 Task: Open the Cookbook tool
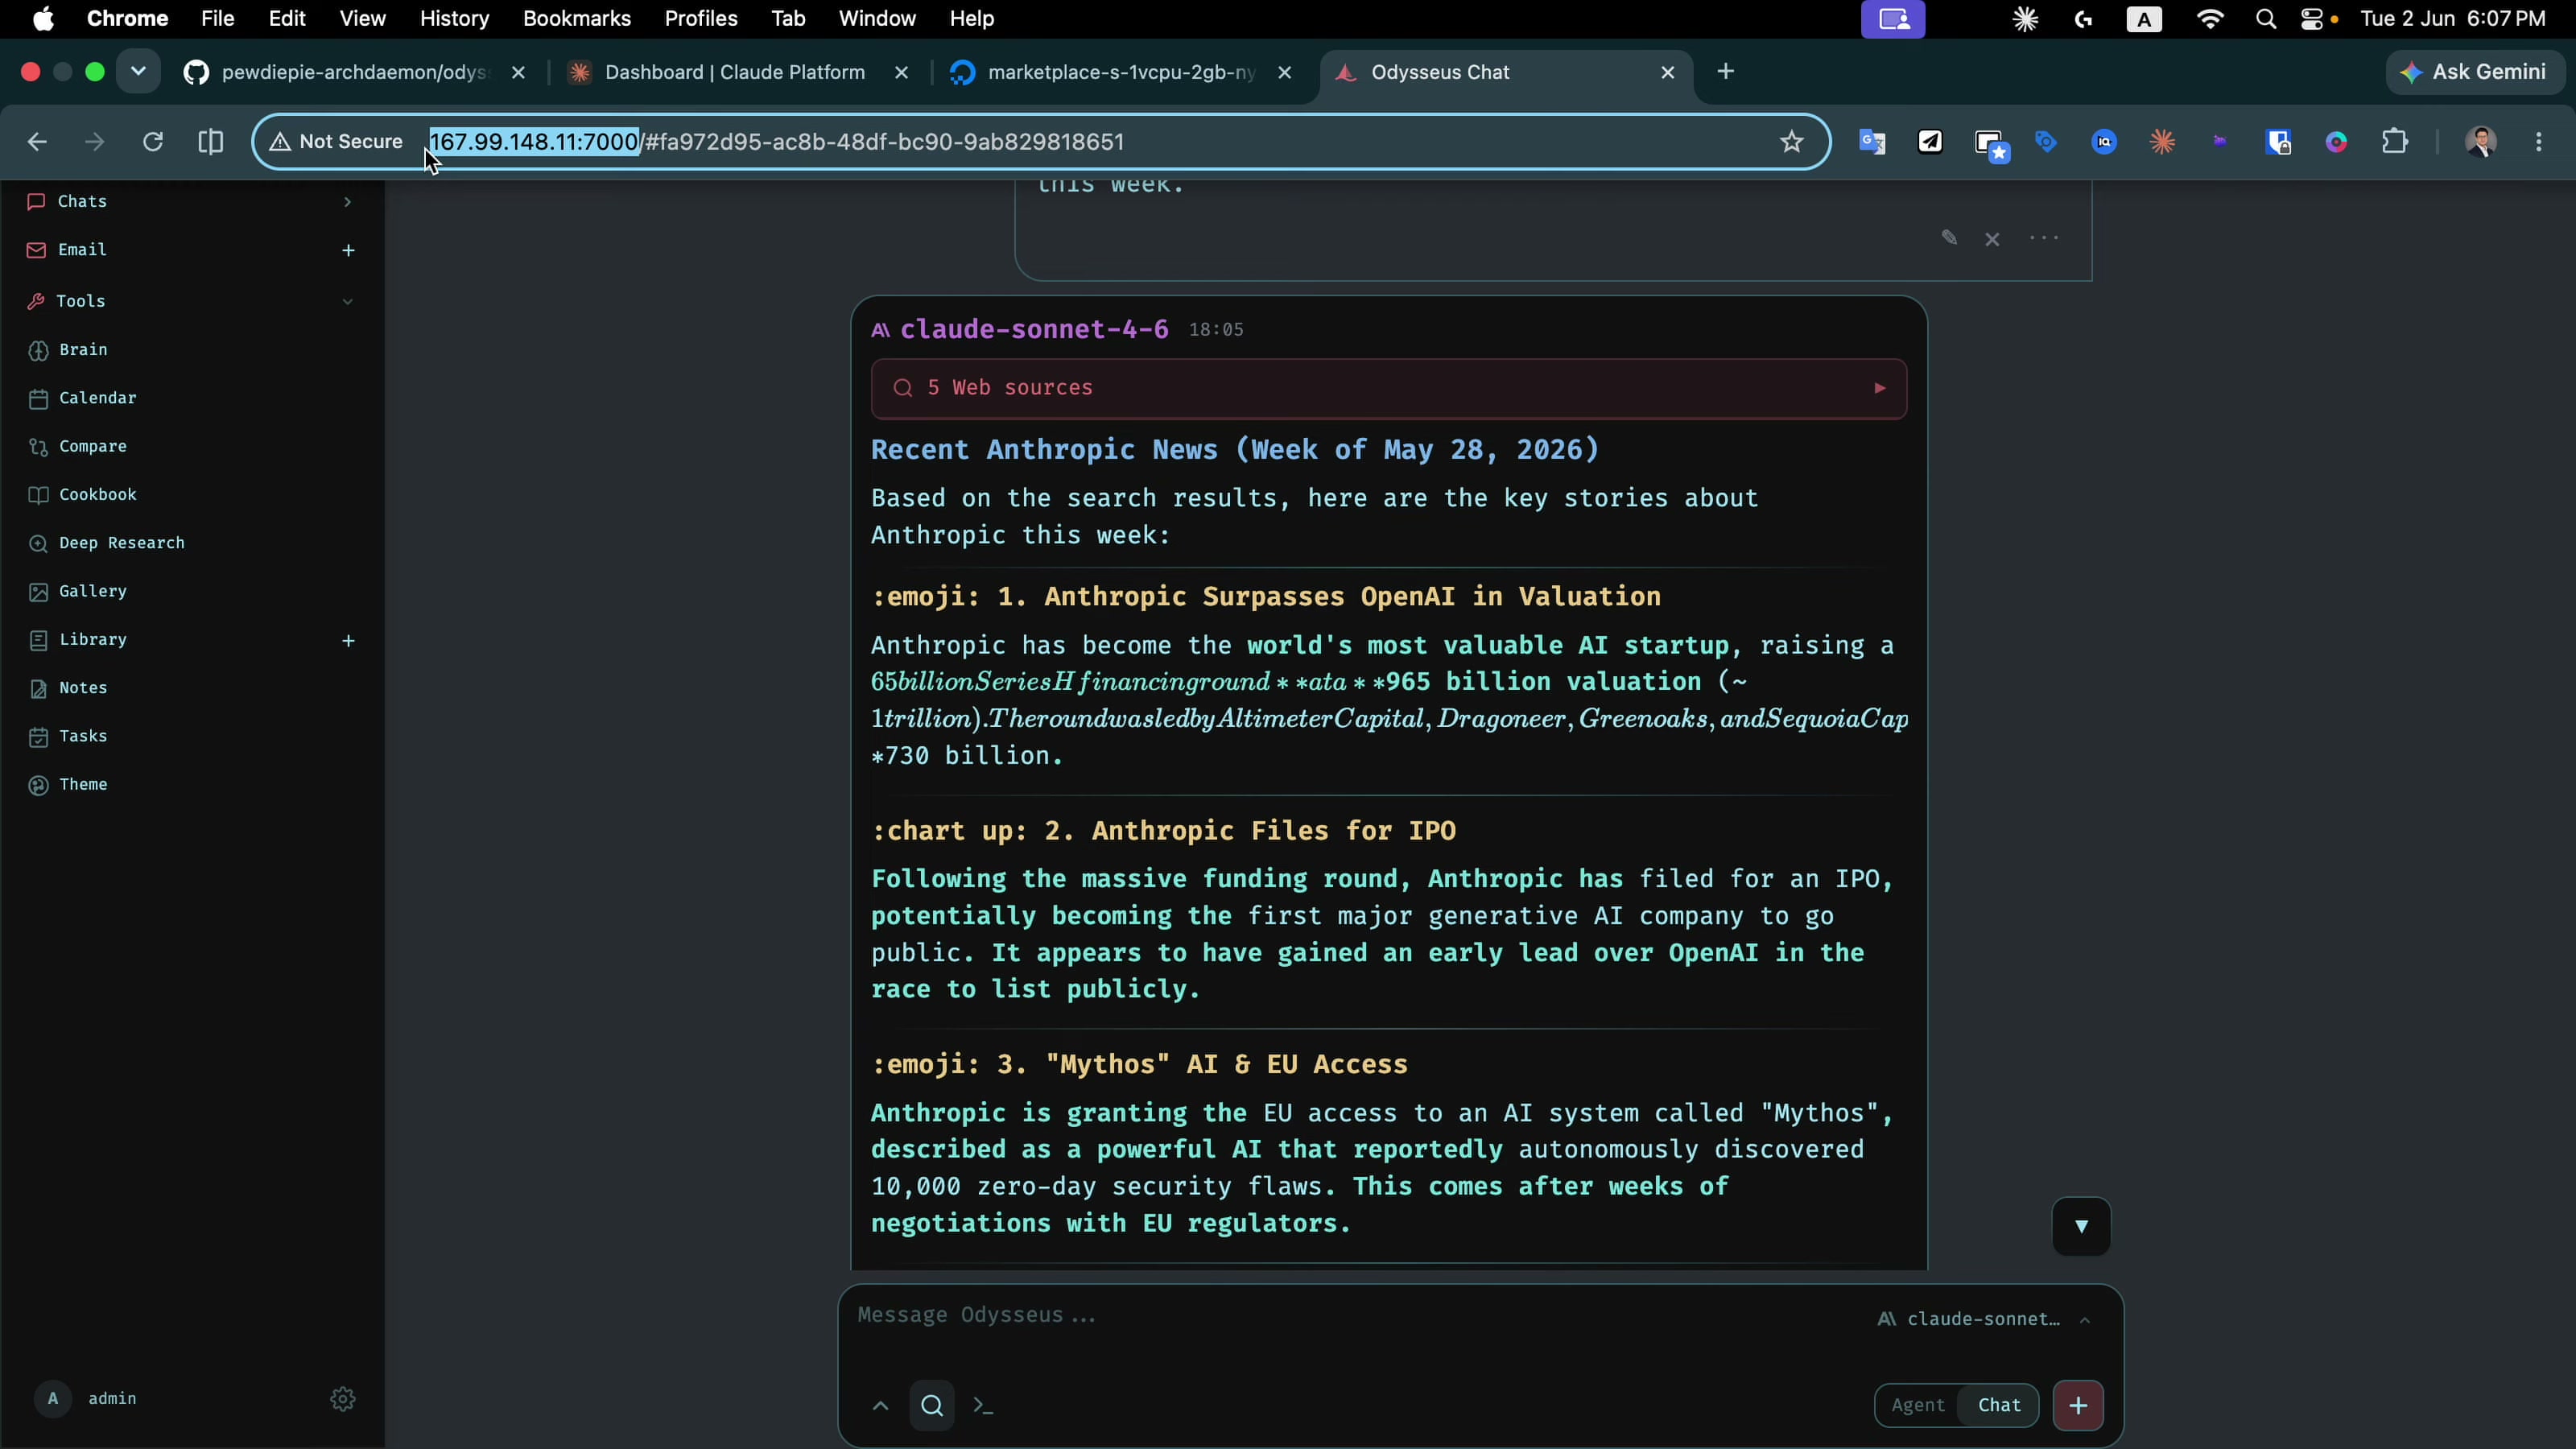[97, 495]
